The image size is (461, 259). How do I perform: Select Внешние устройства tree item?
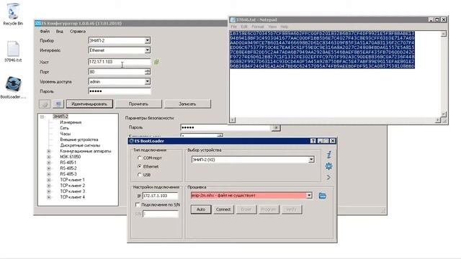click(x=79, y=140)
